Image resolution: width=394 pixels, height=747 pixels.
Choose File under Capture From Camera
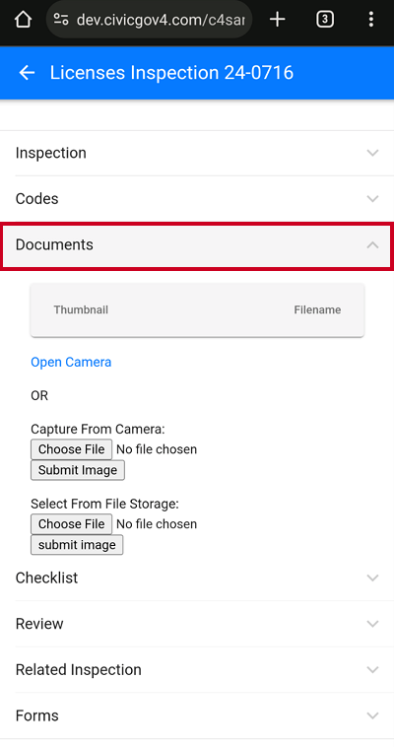click(x=72, y=449)
